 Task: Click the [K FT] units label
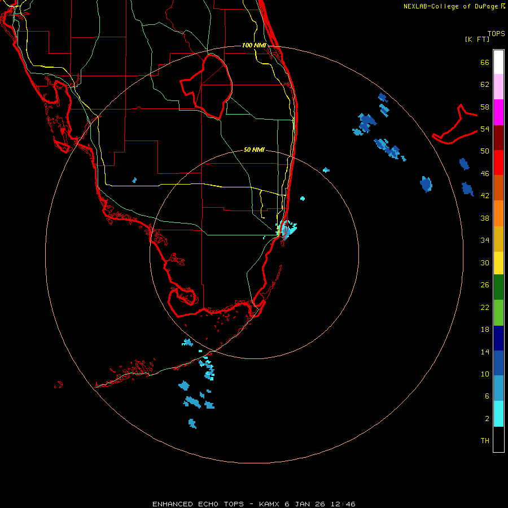point(477,40)
